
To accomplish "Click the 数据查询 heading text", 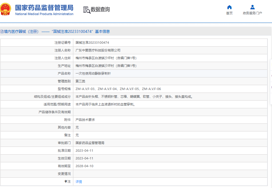I will [x=100, y=9].
